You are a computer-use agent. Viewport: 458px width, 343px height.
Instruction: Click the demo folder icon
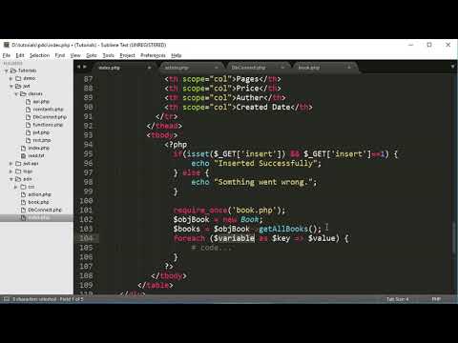(x=18, y=78)
